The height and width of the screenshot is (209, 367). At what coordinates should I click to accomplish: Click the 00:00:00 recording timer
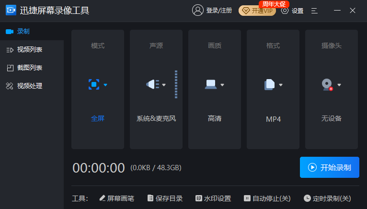pos(99,168)
